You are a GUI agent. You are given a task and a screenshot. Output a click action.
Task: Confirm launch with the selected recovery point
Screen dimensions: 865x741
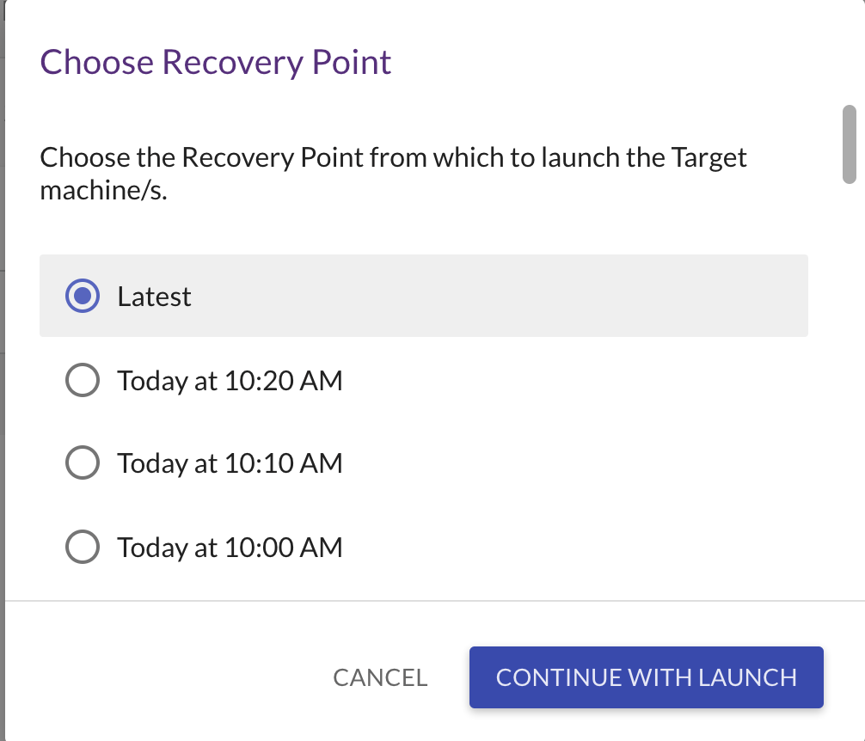[646, 677]
